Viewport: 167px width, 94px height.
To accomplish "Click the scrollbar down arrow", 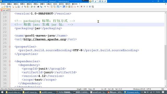I will tap(165, 86).
